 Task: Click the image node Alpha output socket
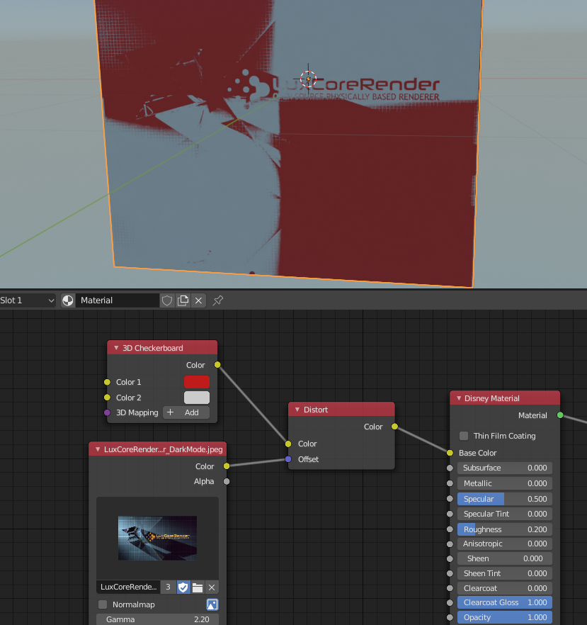[227, 482]
